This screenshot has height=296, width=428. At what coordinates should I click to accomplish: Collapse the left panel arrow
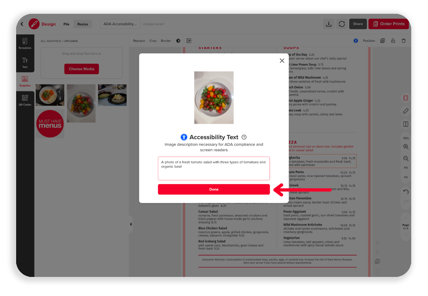pyautogui.click(x=131, y=224)
